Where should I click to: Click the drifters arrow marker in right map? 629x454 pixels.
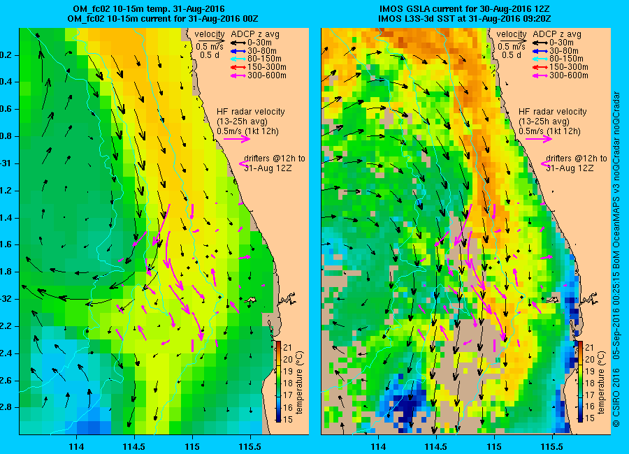pos(544,163)
